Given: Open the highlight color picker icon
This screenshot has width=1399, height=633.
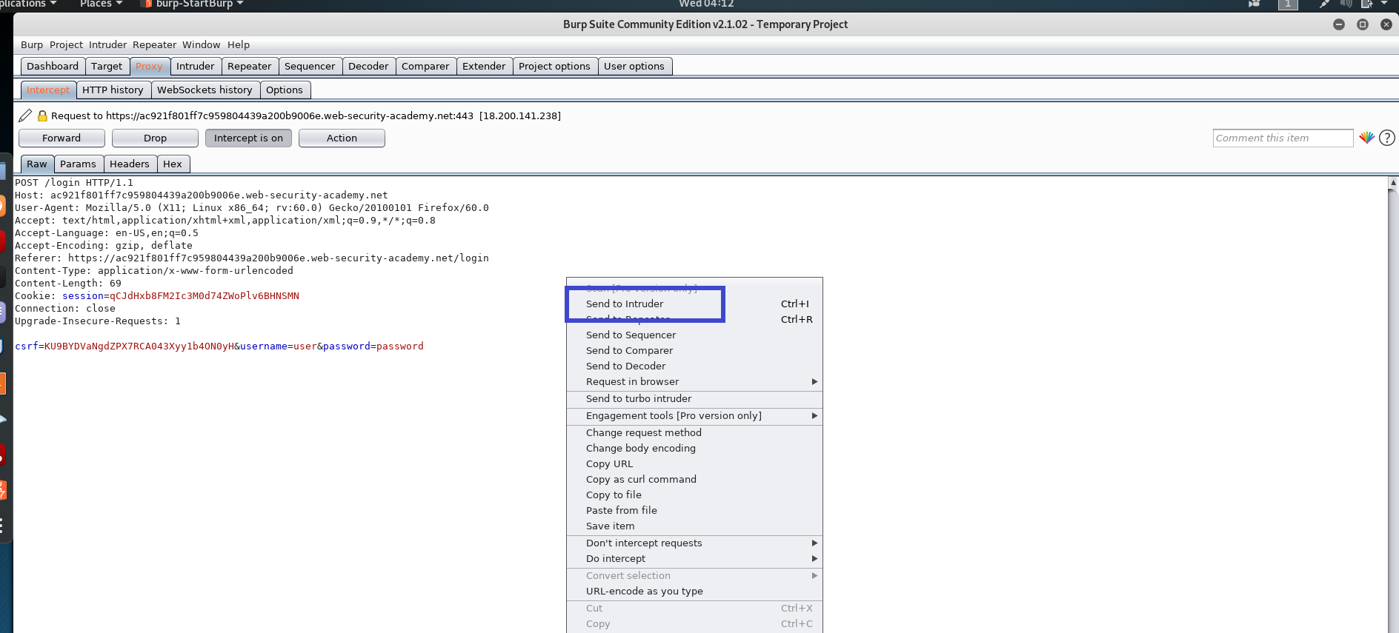Looking at the screenshot, I should 1367,138.
